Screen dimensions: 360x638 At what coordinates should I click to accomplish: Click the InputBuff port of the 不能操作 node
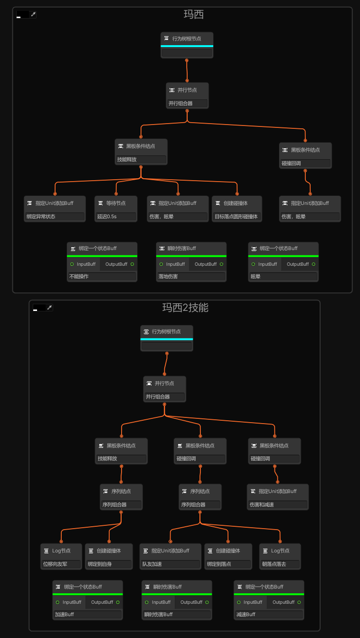72,264
